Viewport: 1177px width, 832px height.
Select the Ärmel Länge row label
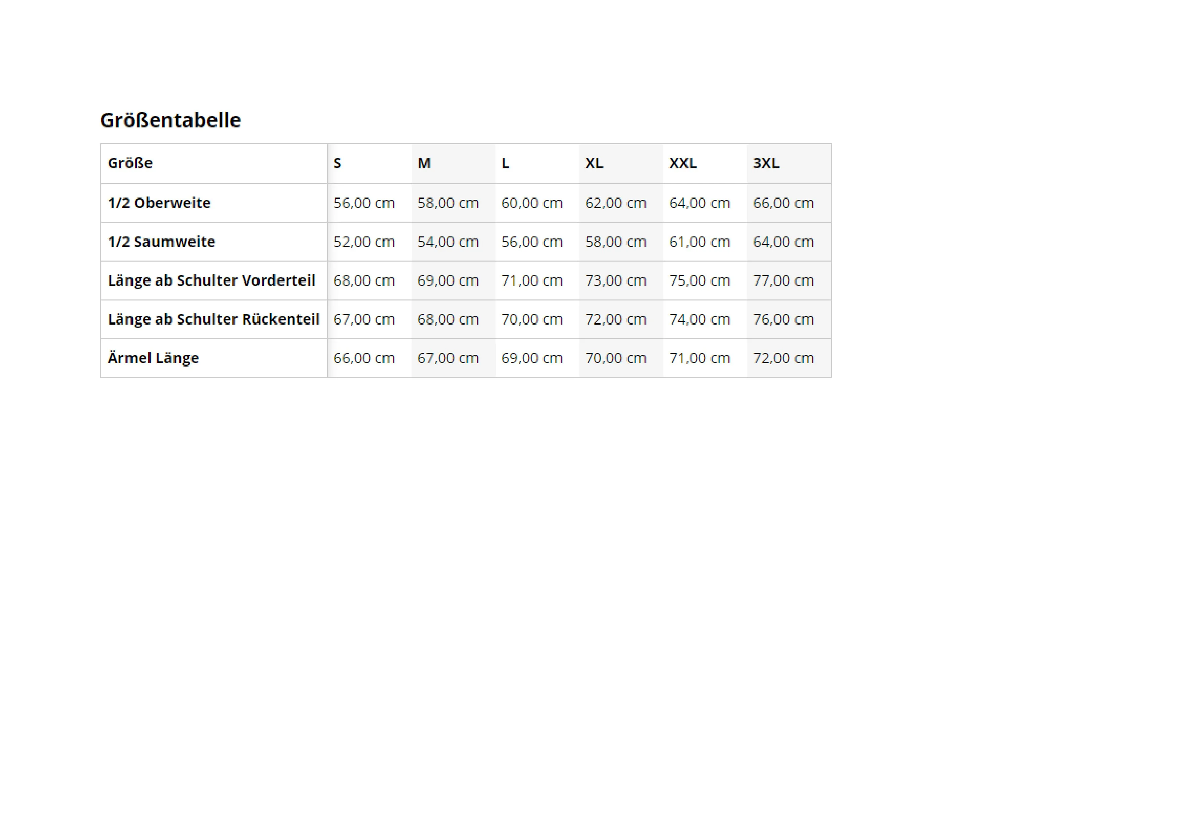153,357
